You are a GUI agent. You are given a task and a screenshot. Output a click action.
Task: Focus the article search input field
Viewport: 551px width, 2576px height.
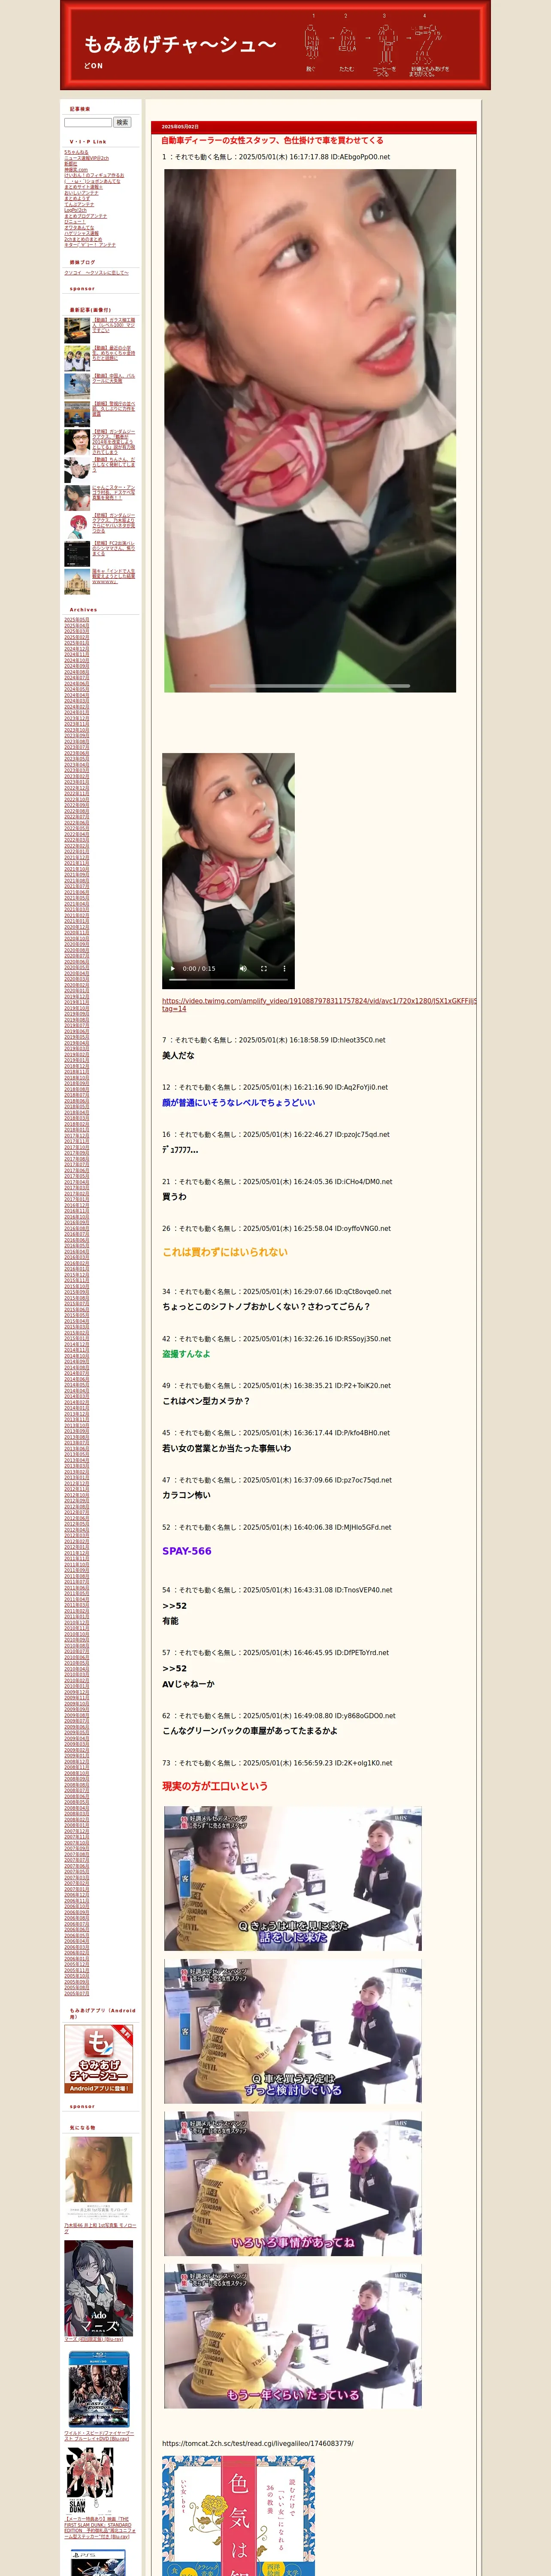point(88,122)
